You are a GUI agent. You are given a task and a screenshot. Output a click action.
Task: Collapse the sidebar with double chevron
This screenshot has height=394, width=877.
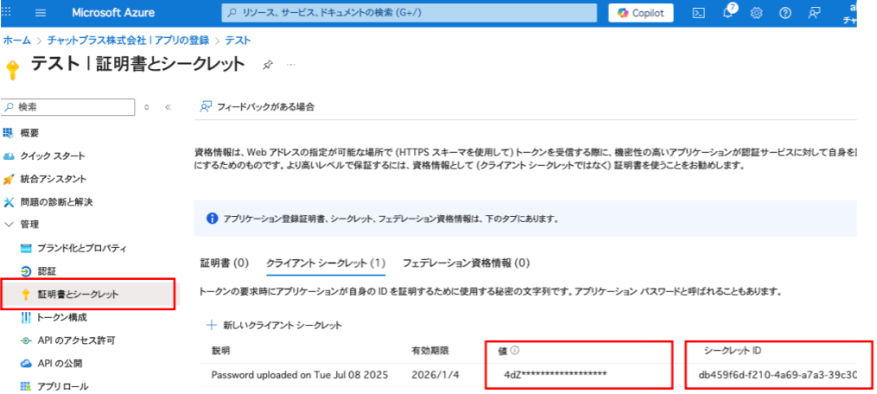168,107
